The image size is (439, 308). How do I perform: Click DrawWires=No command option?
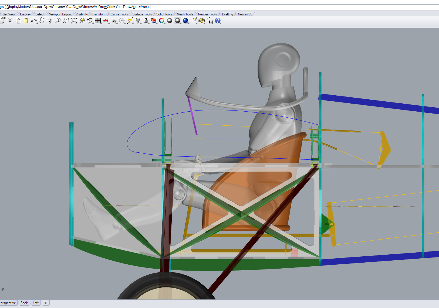(x=85, y=7)
